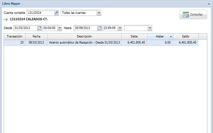Click the 00:00:00 time input
This screenshot has width=213, height=133.
tap(50, 28)
